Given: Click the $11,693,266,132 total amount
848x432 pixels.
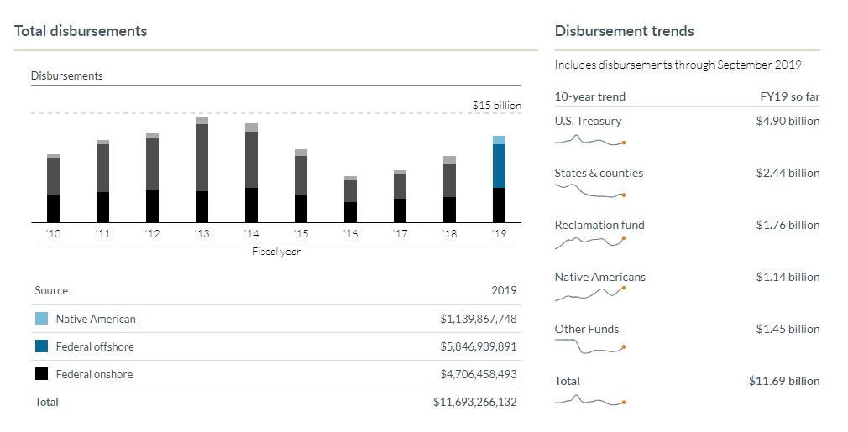Looking at the screenshot, I should pos(474,402).
